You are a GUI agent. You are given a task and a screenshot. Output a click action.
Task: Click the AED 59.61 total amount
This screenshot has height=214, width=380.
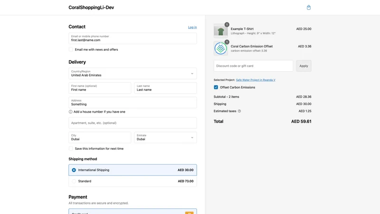(301, 121)
